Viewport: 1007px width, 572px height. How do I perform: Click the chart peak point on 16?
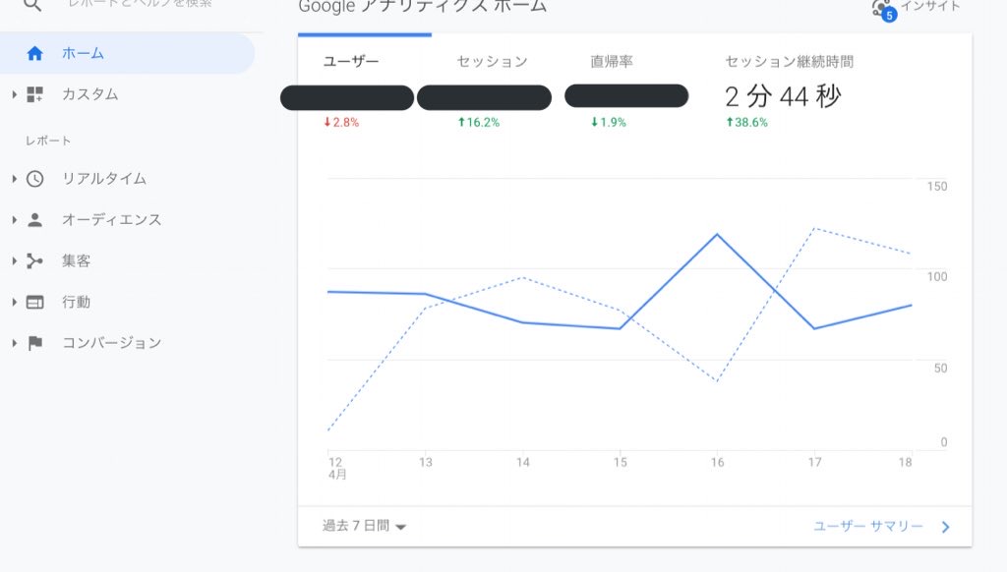(x=717, y=234)
